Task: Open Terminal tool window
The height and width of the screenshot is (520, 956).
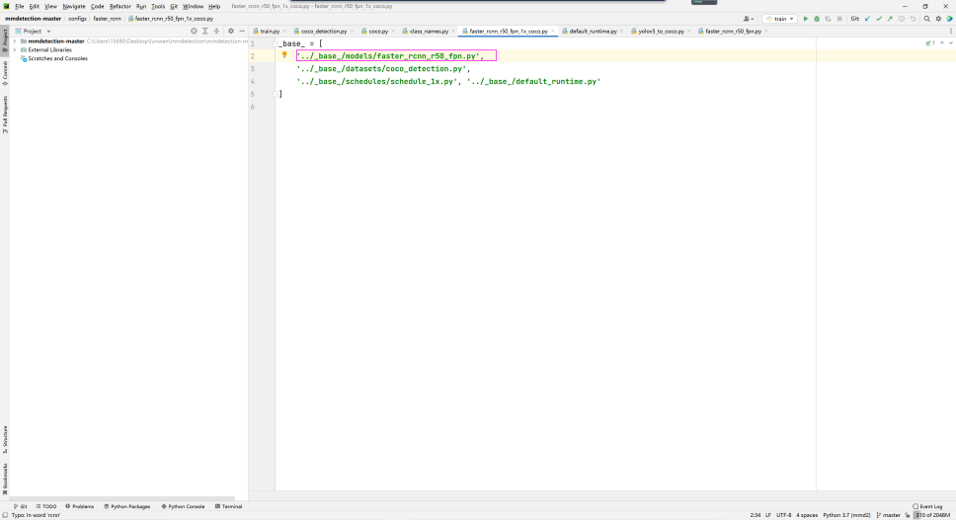Action: 229,506
